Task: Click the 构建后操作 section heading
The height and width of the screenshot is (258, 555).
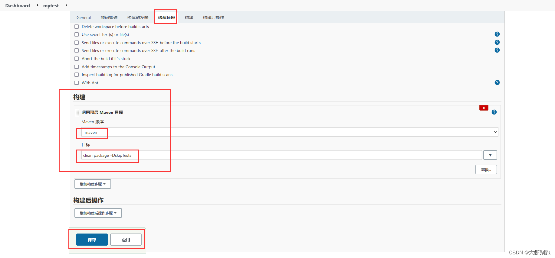Action: point(88,200)
